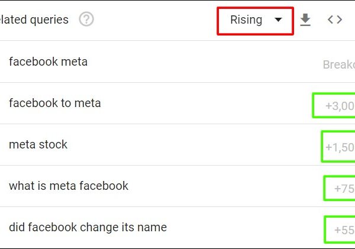This screenshot has height=249, width=355.
Task: Click the word "name" in the last query
Action: tap(151, 227)
